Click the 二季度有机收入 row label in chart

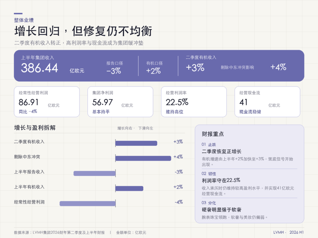29,142
